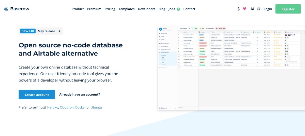This screenshot has height=136, width=305.
Task: Open the Client column header dropdown
Action: tap(222, 32)
